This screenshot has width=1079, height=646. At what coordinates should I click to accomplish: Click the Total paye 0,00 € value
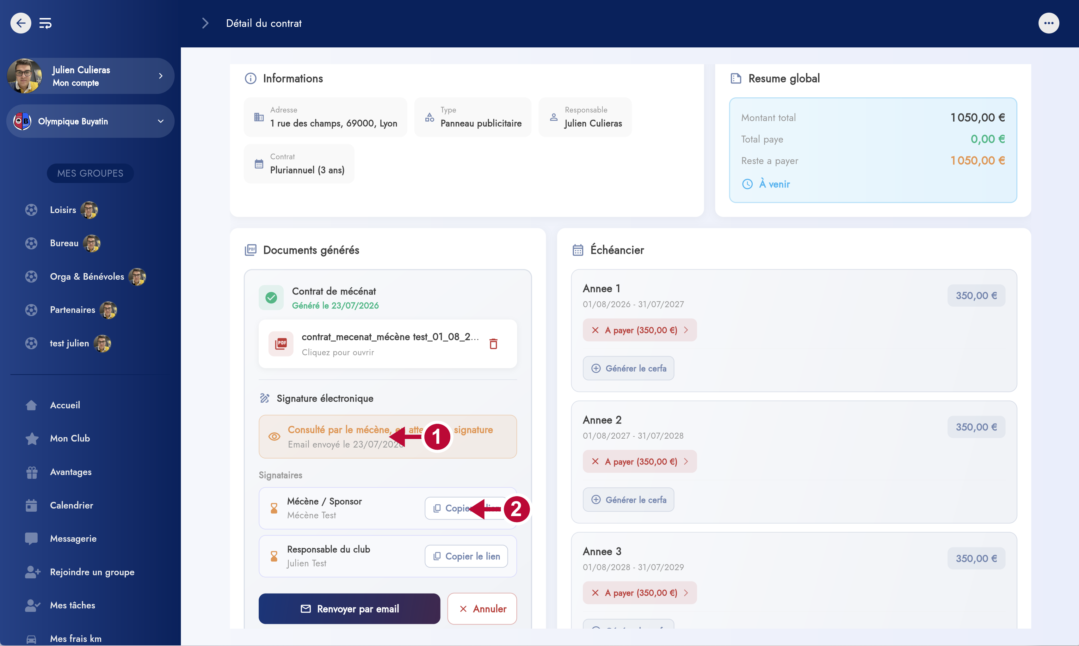(x=988, y=139)
